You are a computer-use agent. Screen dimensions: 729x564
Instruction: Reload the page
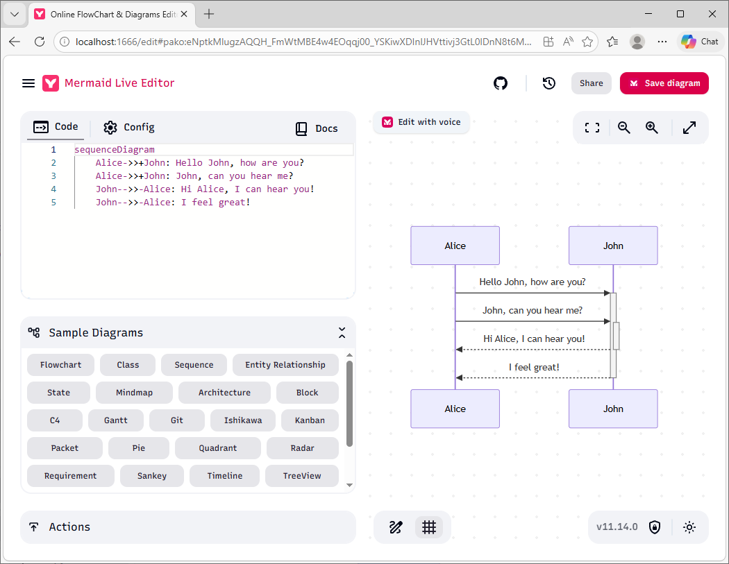click(40, 42)
